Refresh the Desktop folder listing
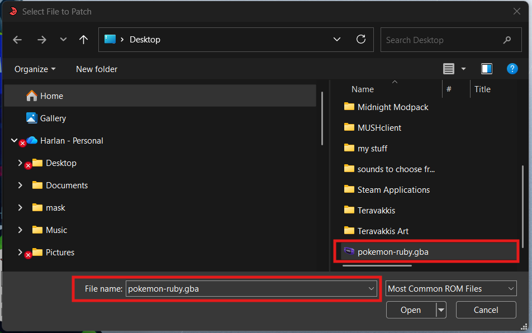 click(361, 39)
